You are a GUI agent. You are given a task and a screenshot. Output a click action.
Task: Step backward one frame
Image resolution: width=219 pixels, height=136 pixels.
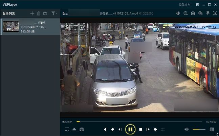click(x=120, y=129)
